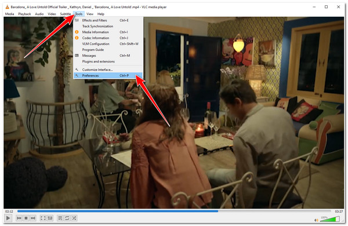This screenshot has width=348, height=226.
Task: Open Codec Information
Action: pos(108,38)
